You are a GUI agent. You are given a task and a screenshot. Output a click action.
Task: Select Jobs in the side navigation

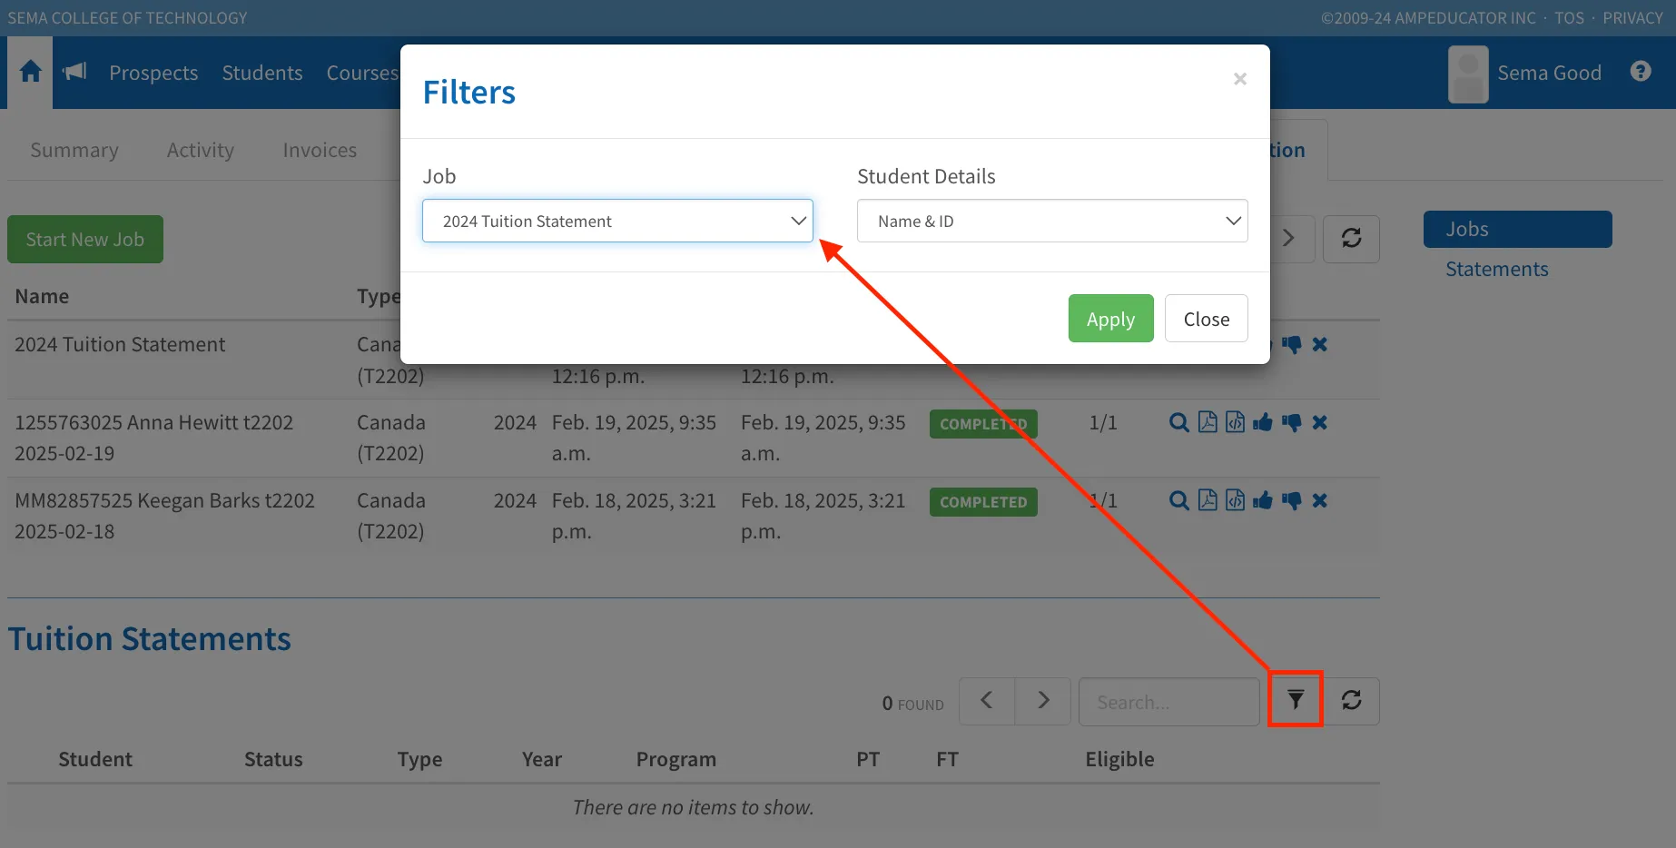tap(1518, 229)
